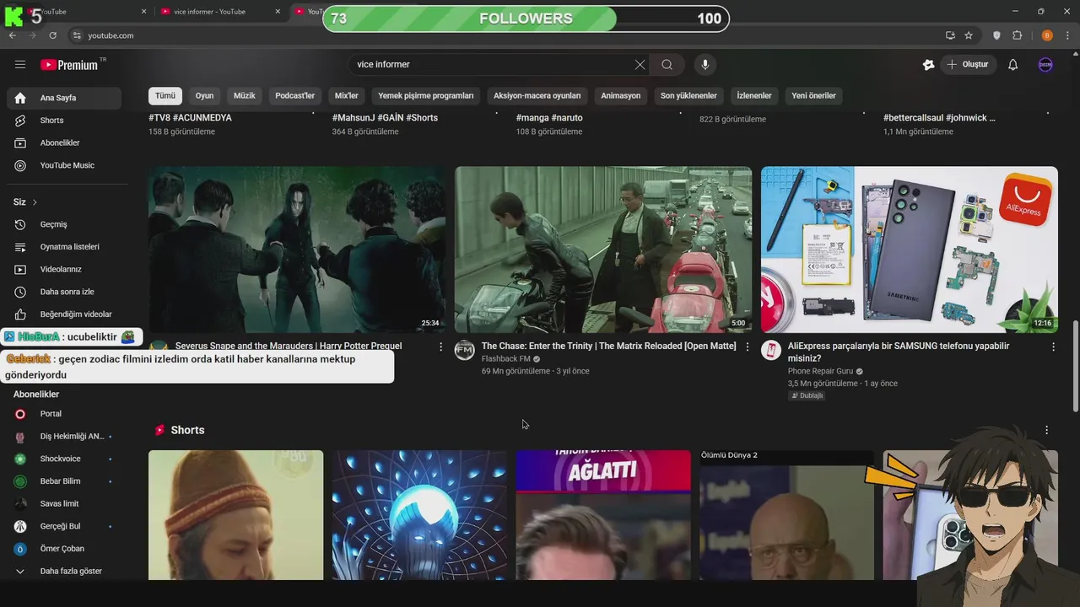
Task: Select the Mix'ler filter chip
Action: (347, 96)
